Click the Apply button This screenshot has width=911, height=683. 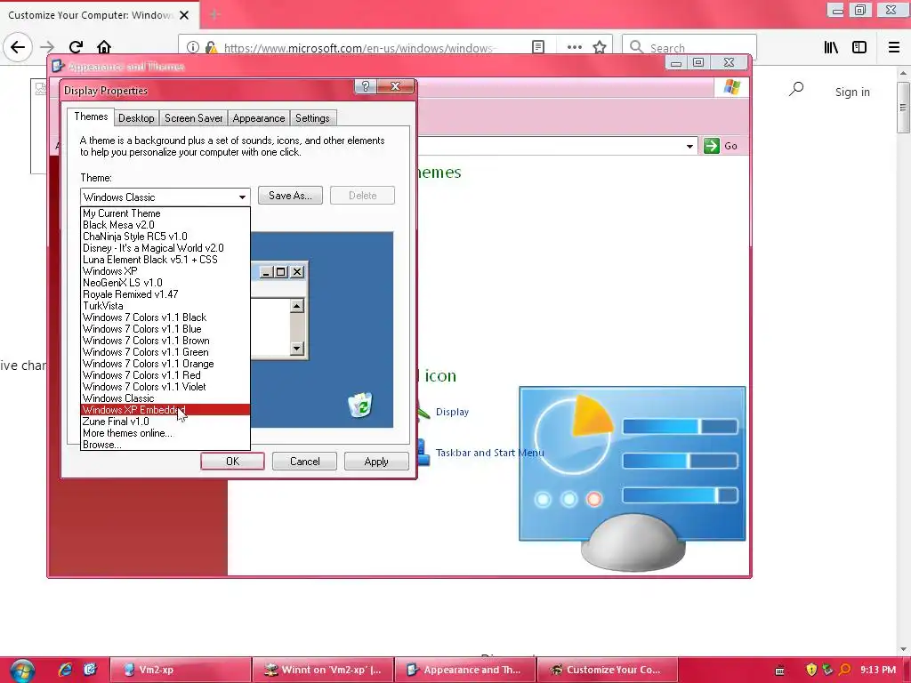point(376,462)
